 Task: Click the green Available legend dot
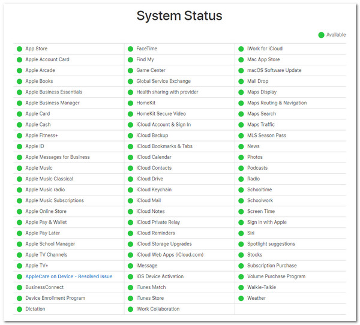point(321,35)
